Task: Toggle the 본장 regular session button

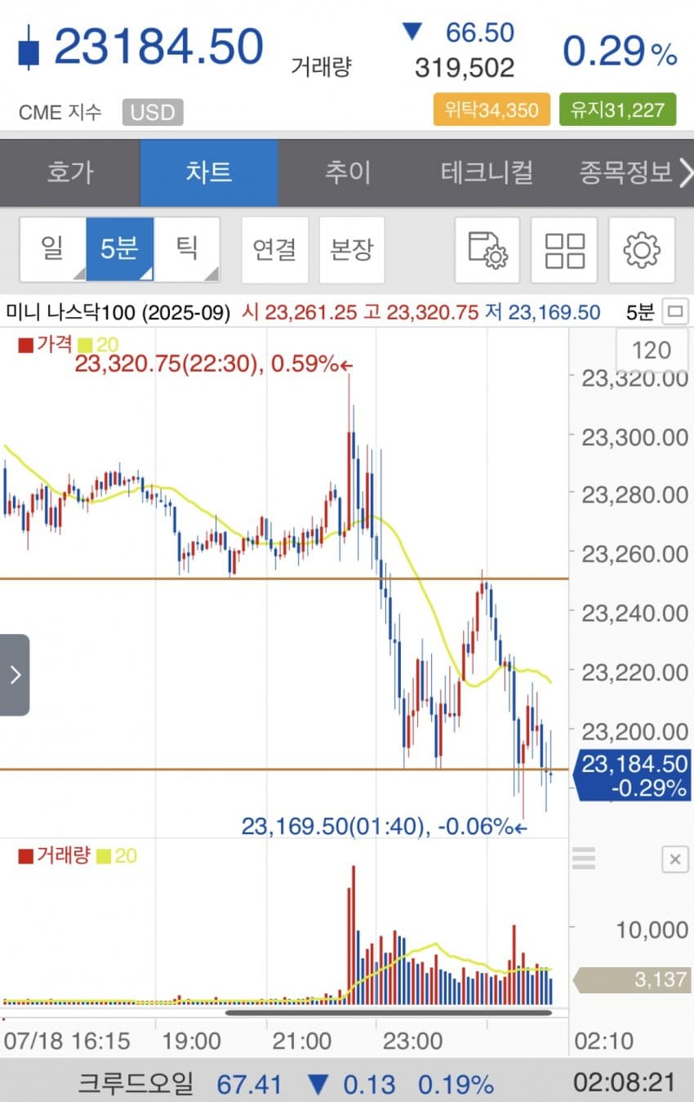Action: point(351,250)
